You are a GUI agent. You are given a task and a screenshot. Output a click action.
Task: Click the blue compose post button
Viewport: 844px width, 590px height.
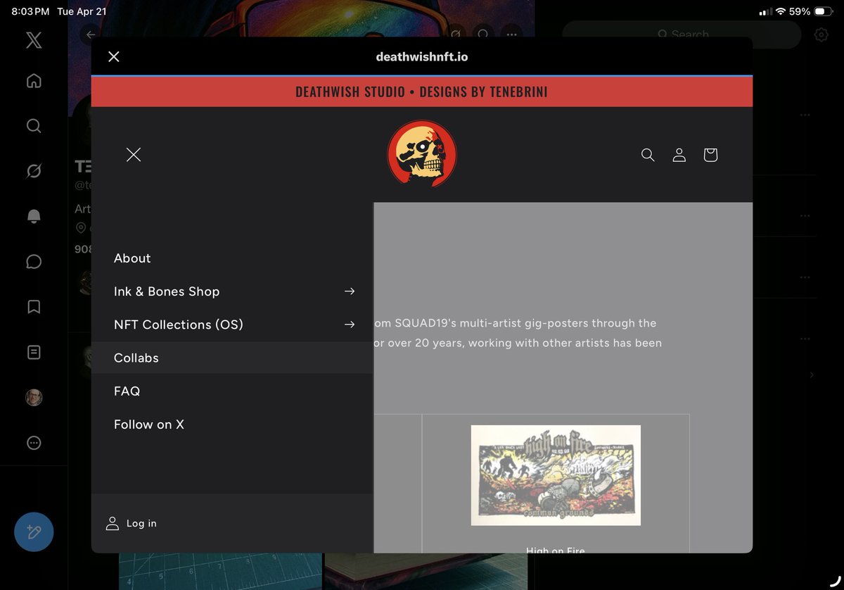(x=34, y=532)
